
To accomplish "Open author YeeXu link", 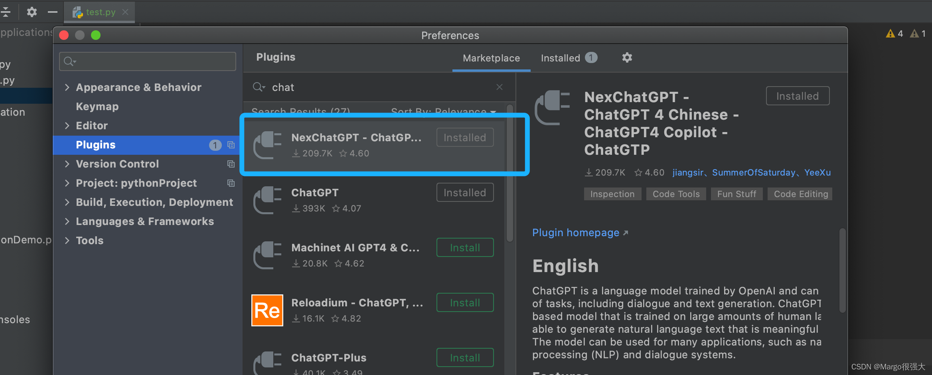I will pyautogui.click(x=817, y=172).
